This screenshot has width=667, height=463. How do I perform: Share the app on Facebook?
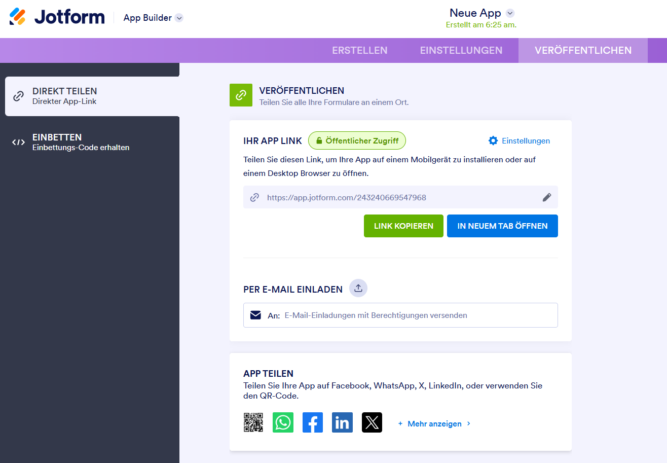click(x=312, y=422)
